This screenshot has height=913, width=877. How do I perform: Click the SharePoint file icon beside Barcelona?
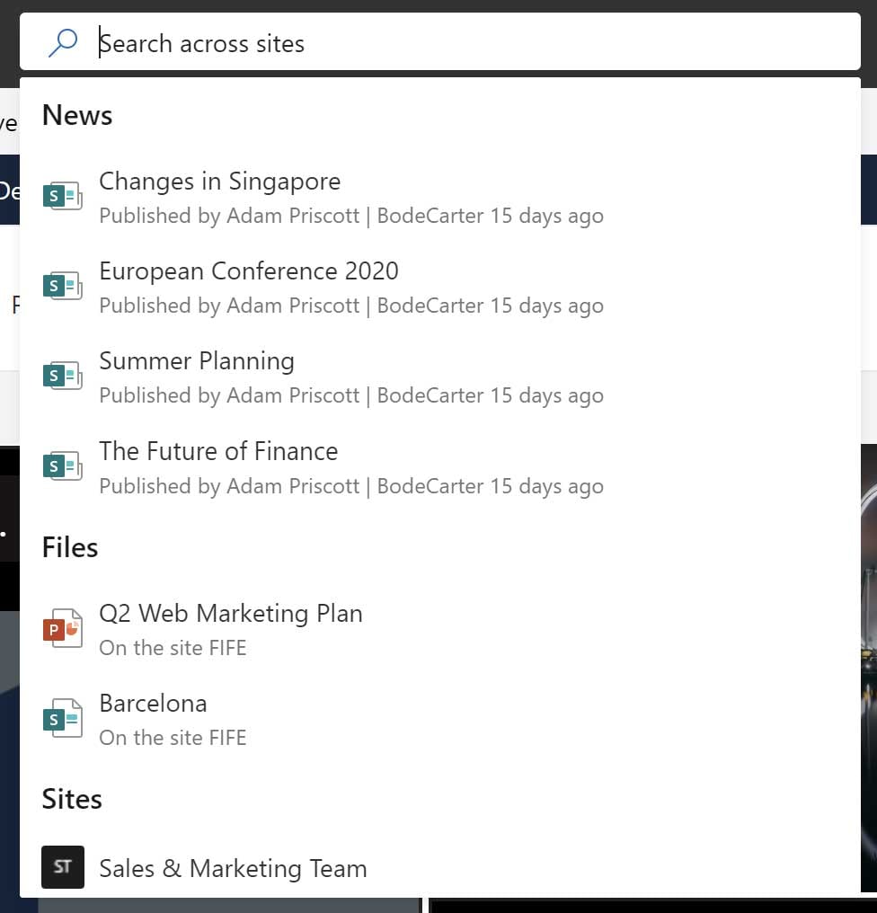[61, 717]
